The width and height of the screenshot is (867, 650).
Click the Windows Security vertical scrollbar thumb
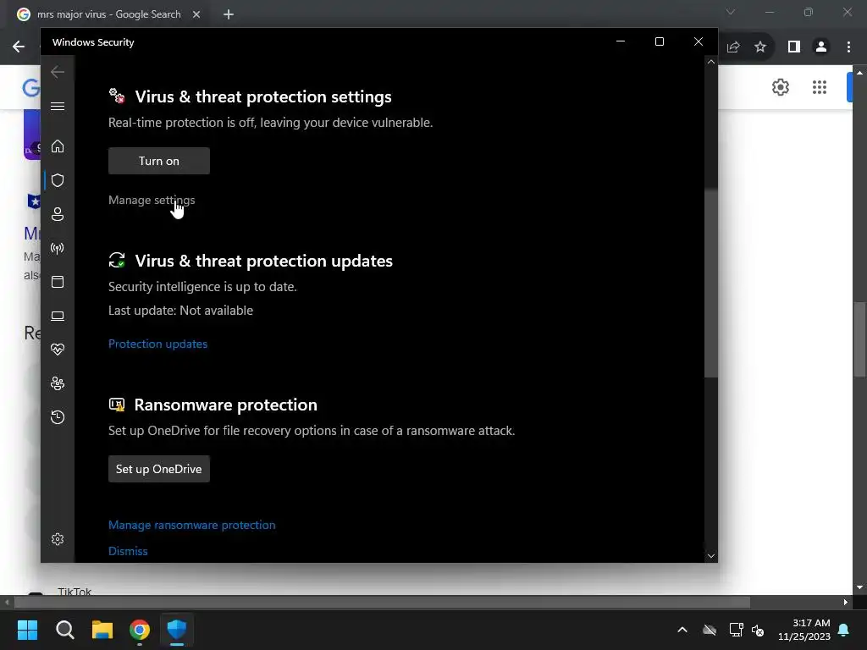click(x=711, y=283)
